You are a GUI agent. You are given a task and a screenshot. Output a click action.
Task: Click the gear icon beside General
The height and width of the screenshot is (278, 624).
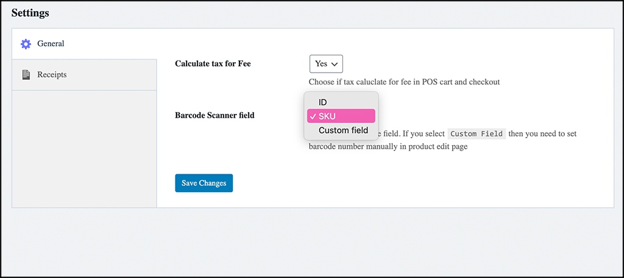point(26,44)
